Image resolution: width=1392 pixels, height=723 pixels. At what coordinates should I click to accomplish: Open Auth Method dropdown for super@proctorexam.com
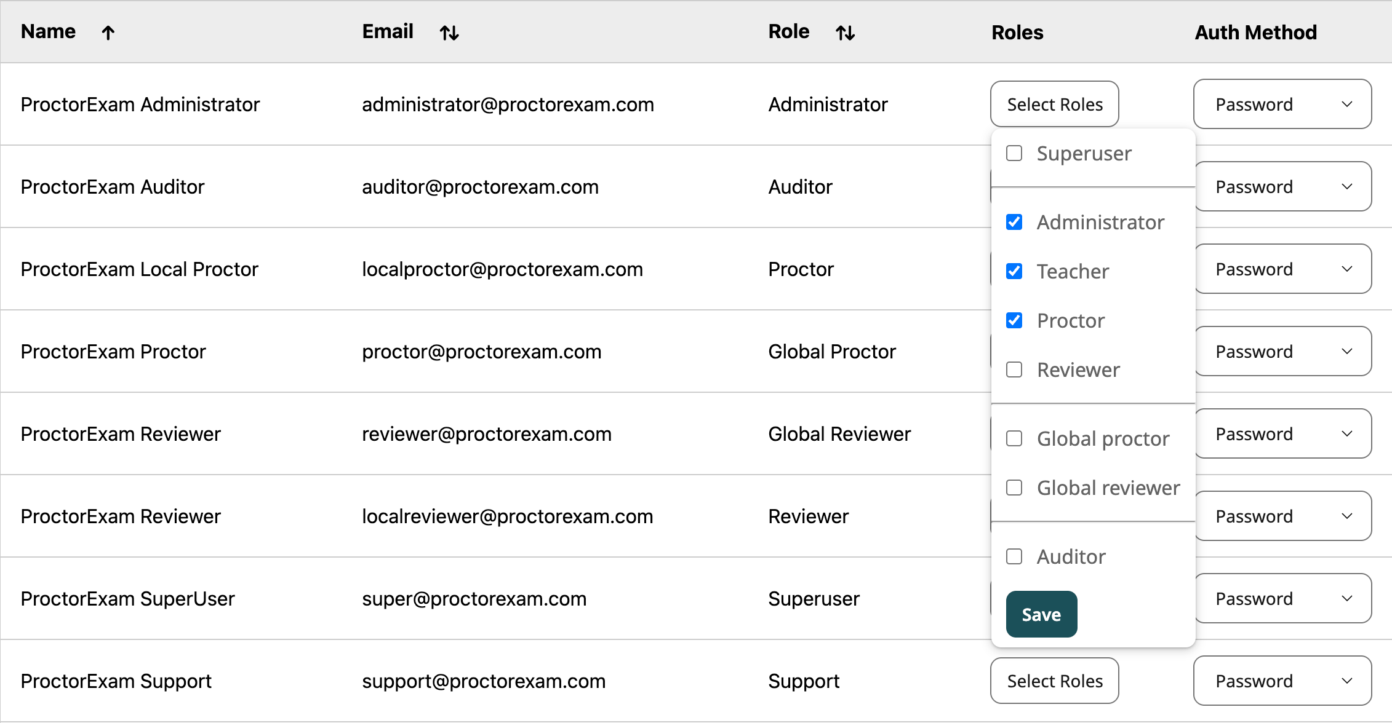coord(1282,598)
